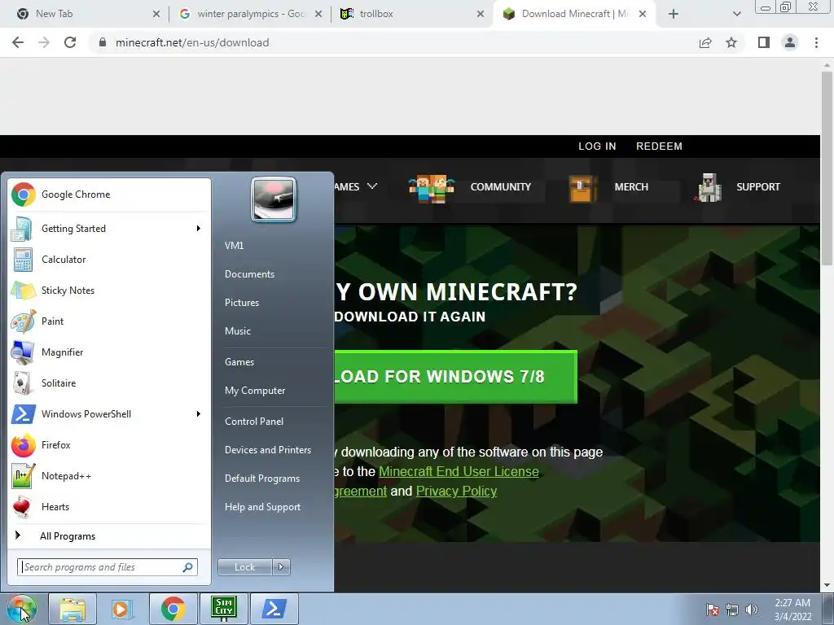The height and width of the screenshot is (625, 834).
Task: Switch to Chrome taskbar icon
Action: coord(173,609)
